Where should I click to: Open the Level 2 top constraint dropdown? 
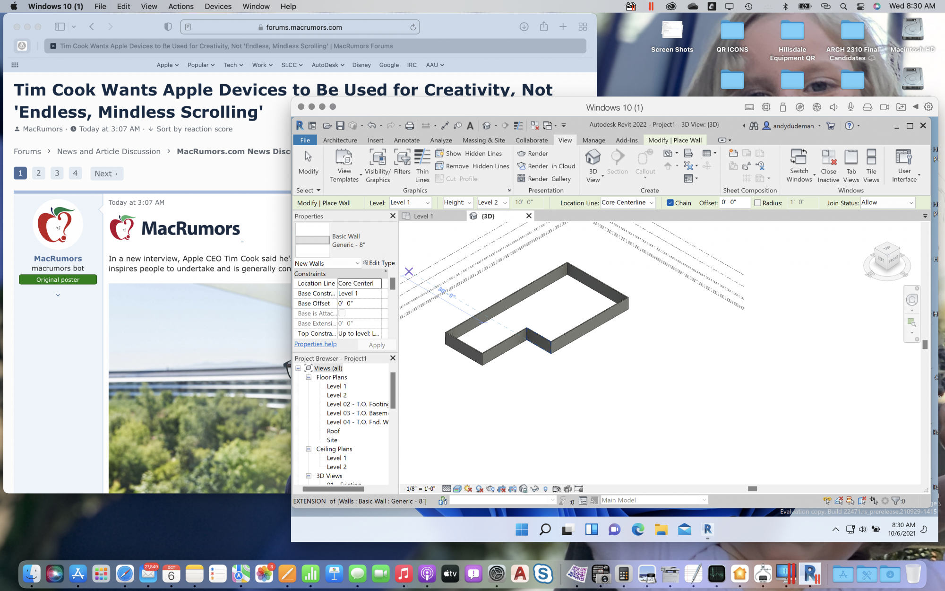click(492, 202)
